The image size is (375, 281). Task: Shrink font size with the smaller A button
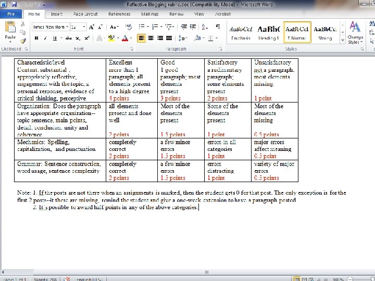coord(100,27)
